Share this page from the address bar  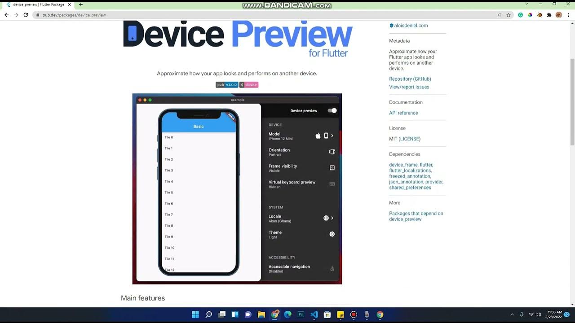pyautogui.click(x=499, y=15)
